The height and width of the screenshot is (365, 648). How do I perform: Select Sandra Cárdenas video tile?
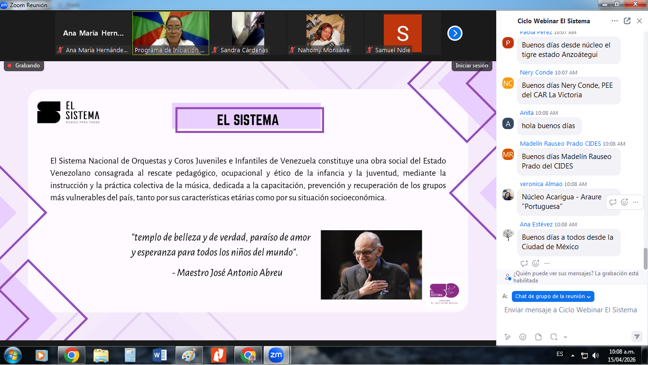[x=248, y=33]
